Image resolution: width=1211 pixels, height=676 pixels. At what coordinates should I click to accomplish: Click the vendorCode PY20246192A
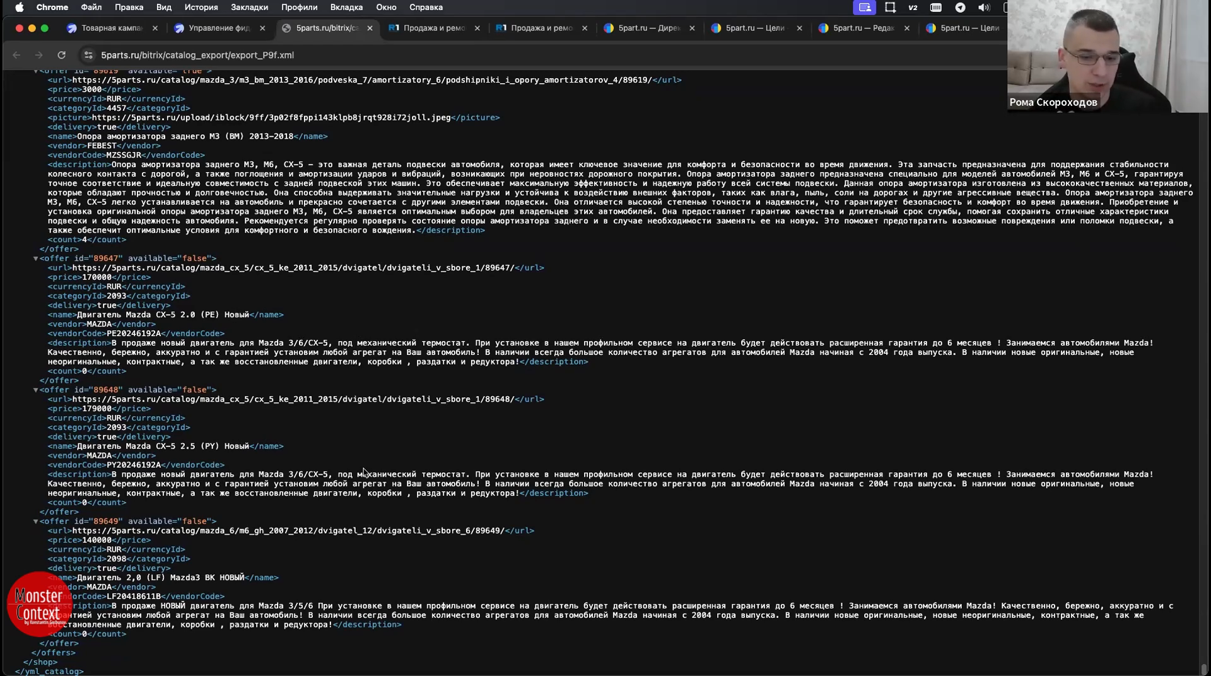(x=134, y=465)
